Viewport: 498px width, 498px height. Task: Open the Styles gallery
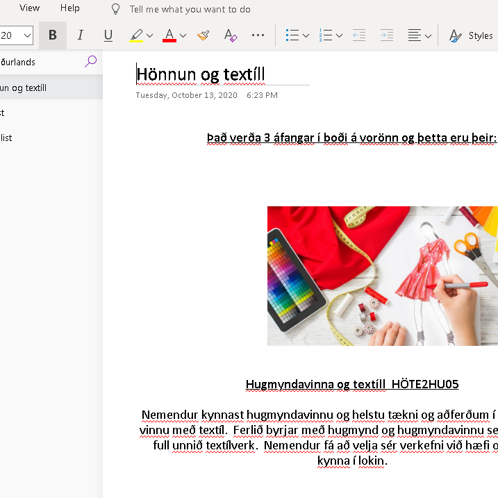(472, 35)
